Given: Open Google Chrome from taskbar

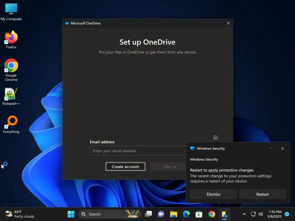Looking at the screenshot, I should tap(212, 214).
